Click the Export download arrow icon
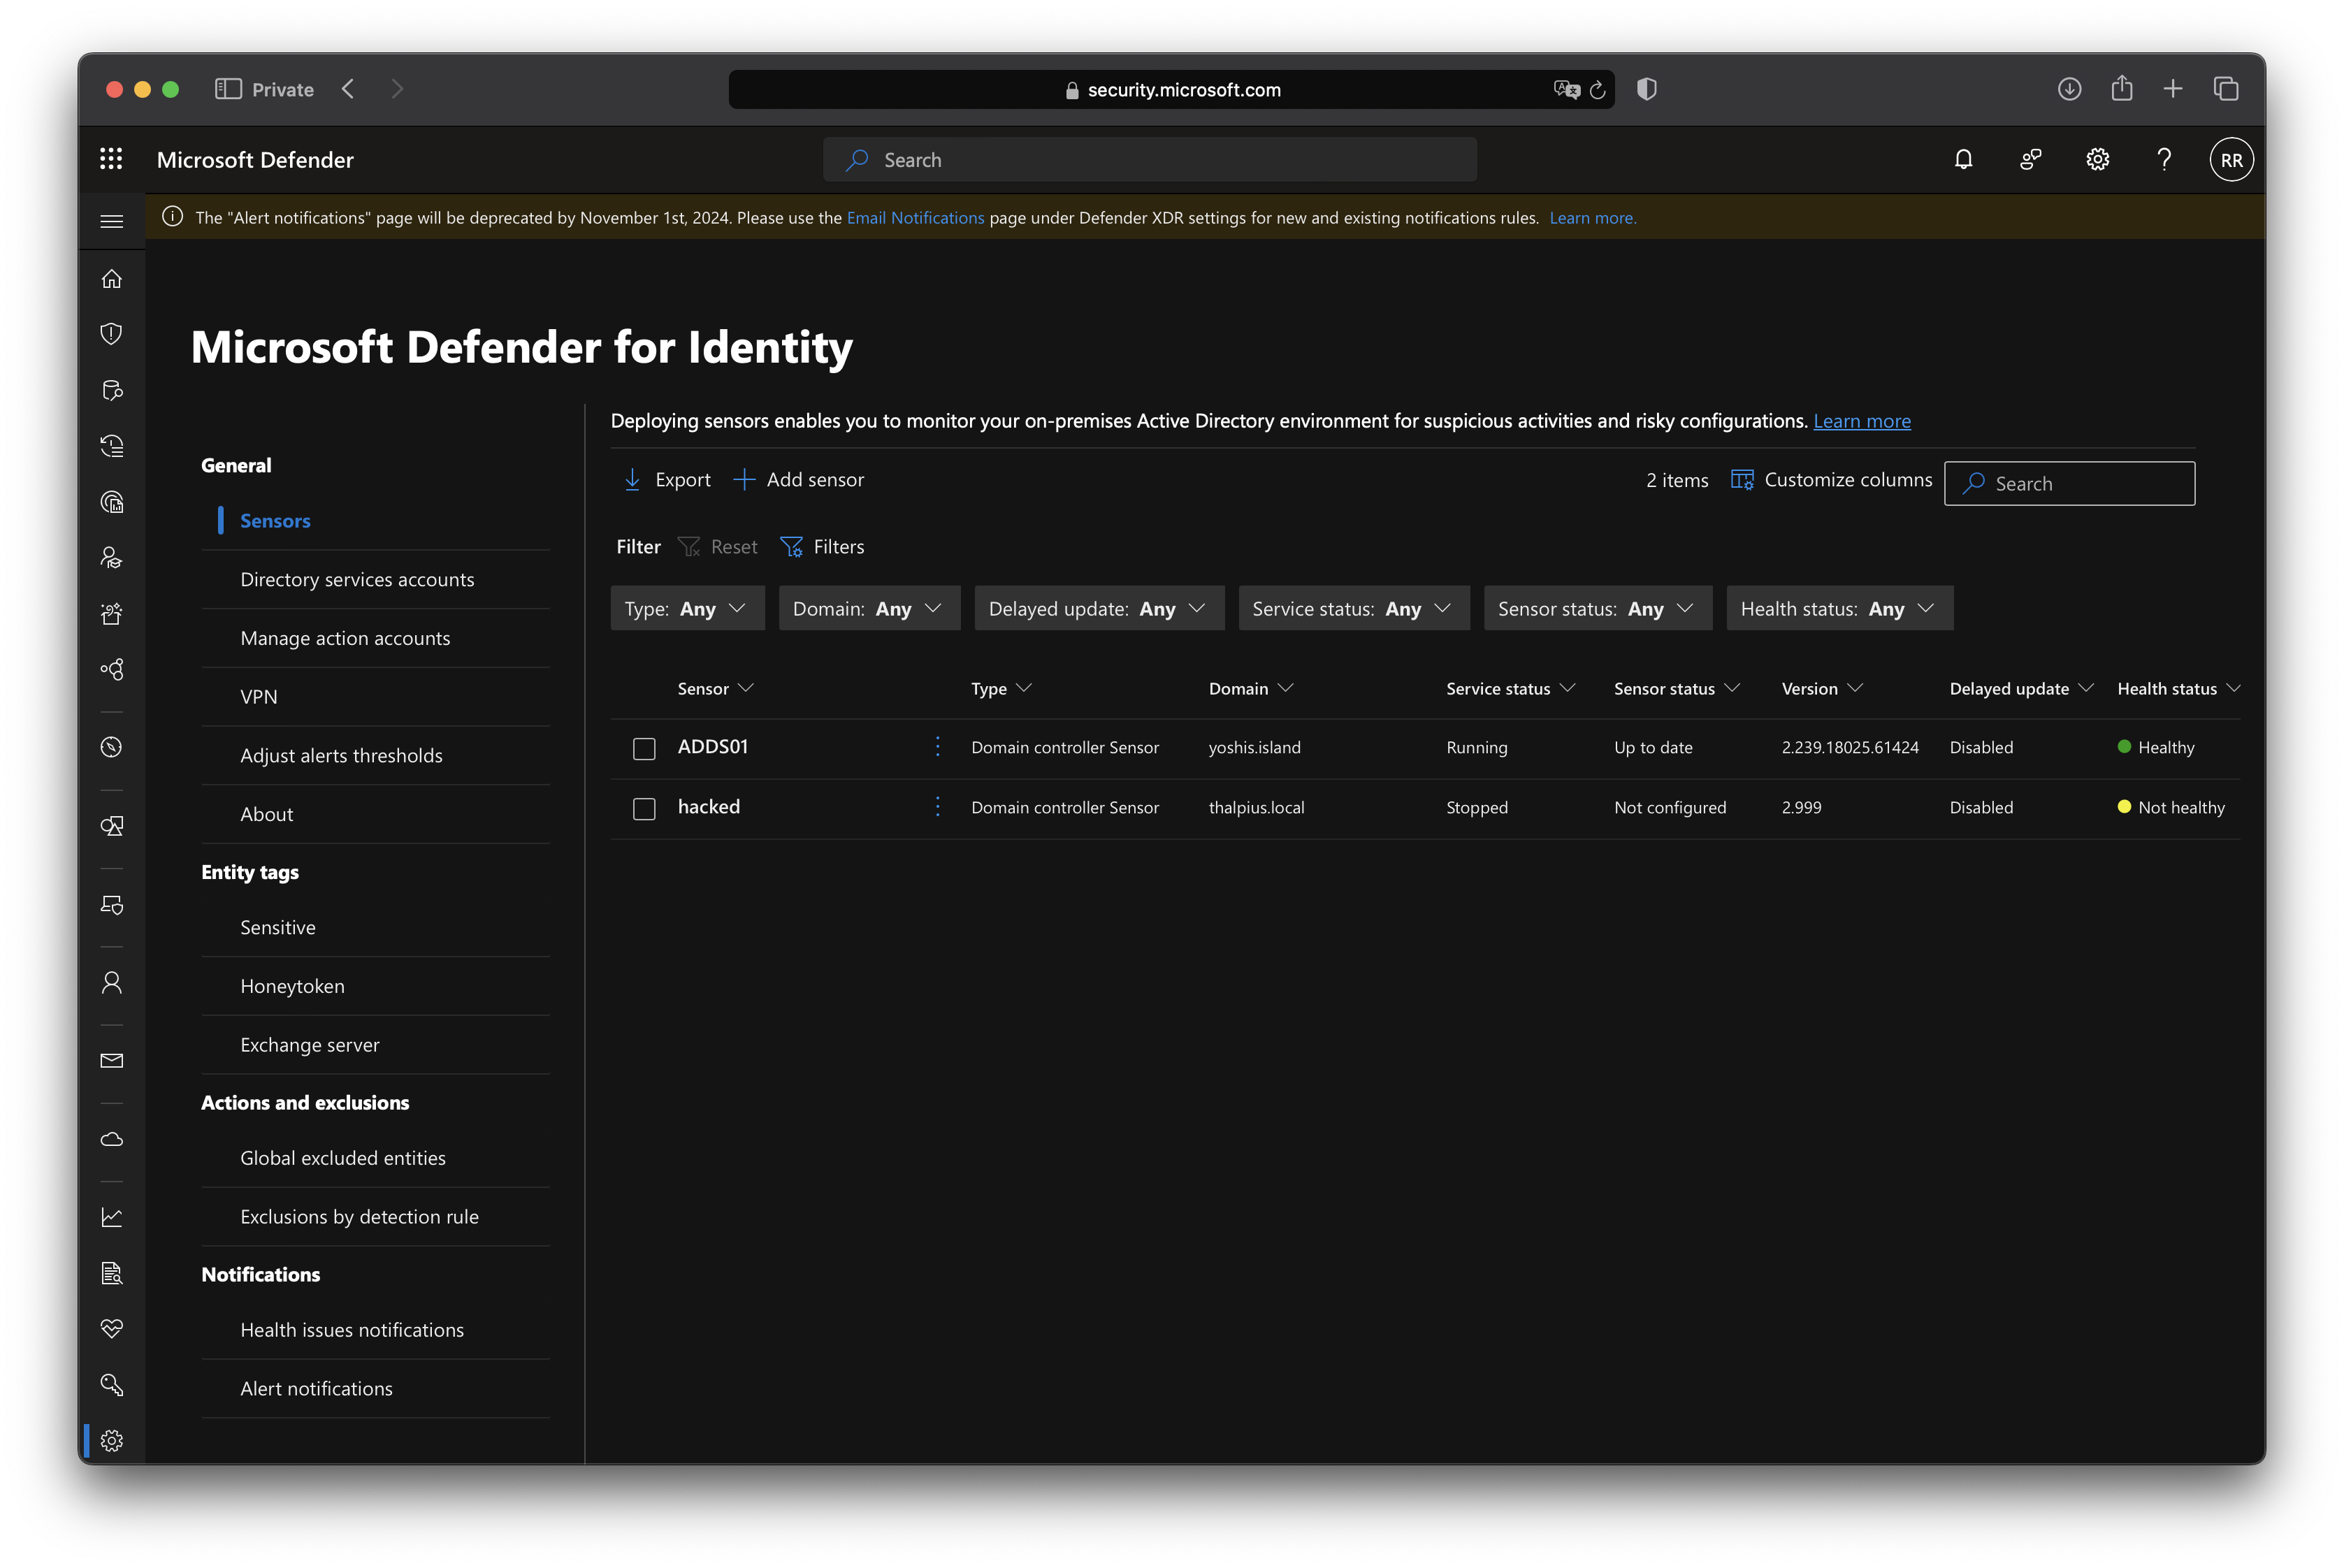 [x=632, y=480]
